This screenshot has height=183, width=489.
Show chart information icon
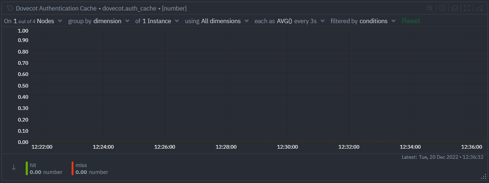coord(442,8)
